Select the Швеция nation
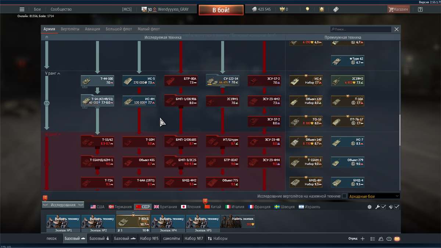 click(284, 207)
